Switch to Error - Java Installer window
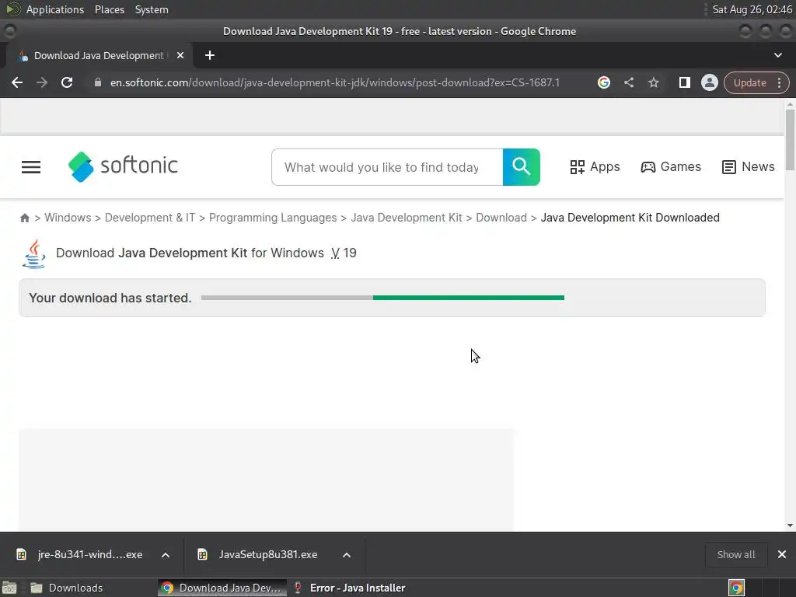Image resolution: width=796 pixels, height=597 pixels. coord(351,588)
